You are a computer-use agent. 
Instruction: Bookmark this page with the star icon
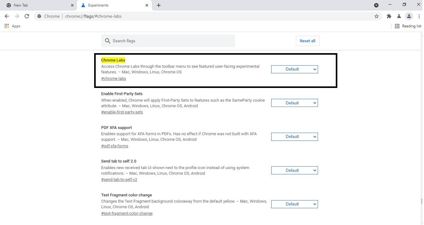(377, 16)
